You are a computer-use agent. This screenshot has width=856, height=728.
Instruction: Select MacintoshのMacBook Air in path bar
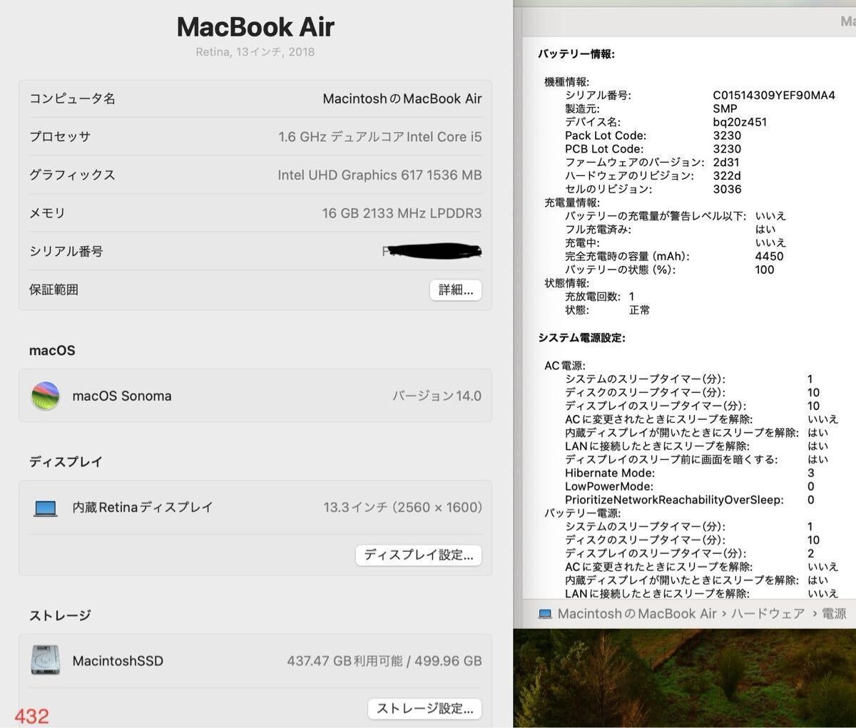(x=636, y=614)
